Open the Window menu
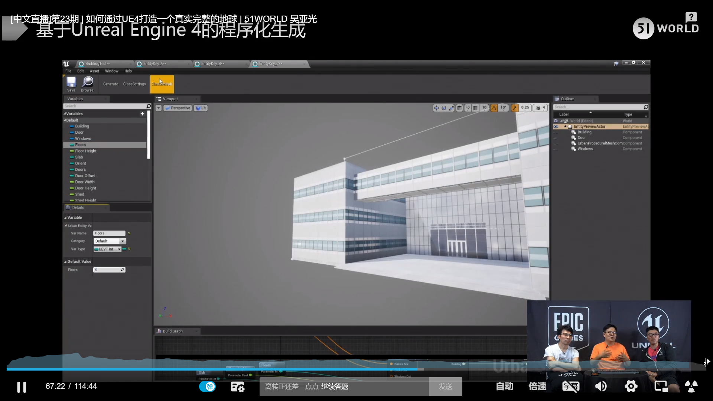This screenshot has height=401, width=713. pyautogui.click(x=111, y=71)
